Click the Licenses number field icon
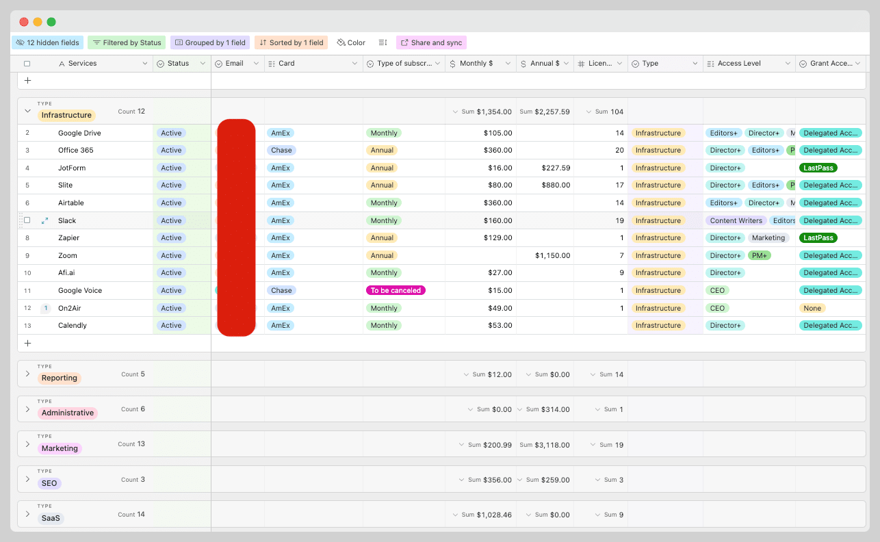Viewport: 880px width, 542px height. tap(581, 64)
